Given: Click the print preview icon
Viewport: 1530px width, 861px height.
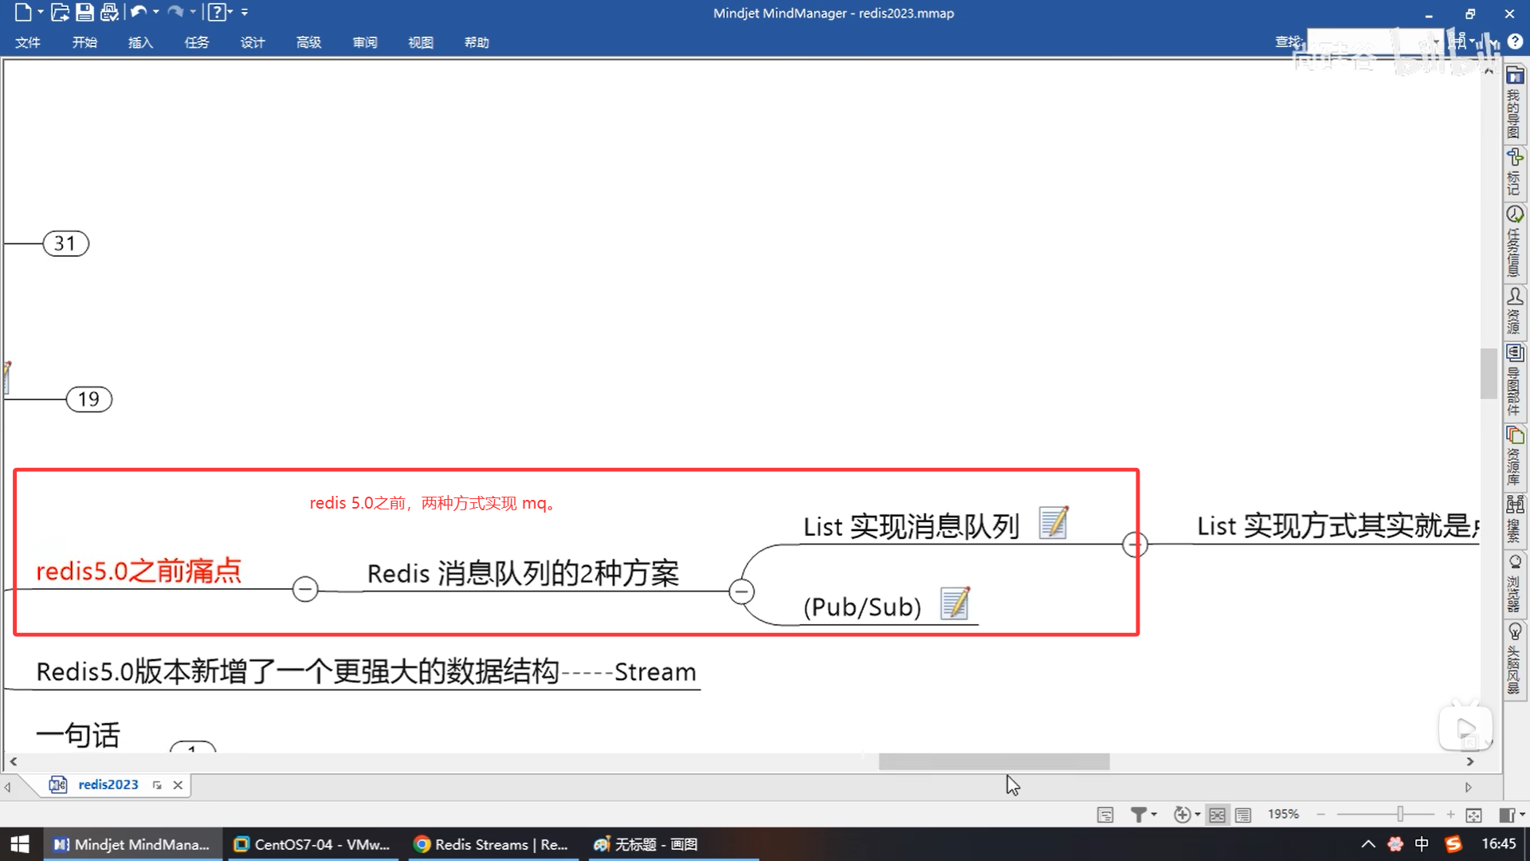Looking at the screenshot, I should 109,12.
